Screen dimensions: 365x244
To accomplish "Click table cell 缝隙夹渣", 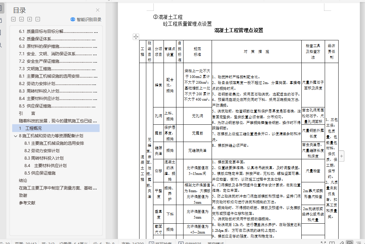I will pyautogui.click(x=158, y=150).
